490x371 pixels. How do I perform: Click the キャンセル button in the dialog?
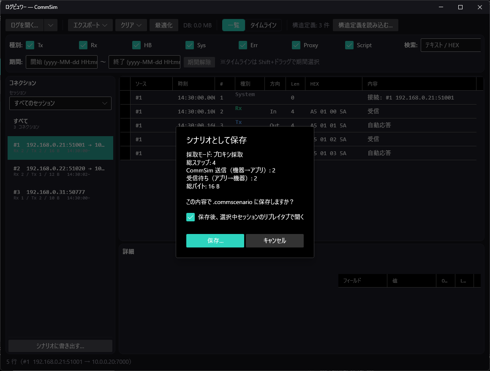point(275,241)
